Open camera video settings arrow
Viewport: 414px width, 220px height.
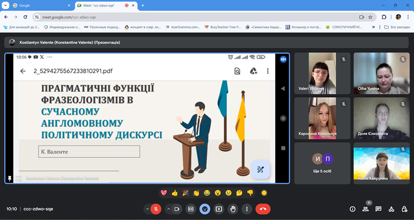click(168, 209)
